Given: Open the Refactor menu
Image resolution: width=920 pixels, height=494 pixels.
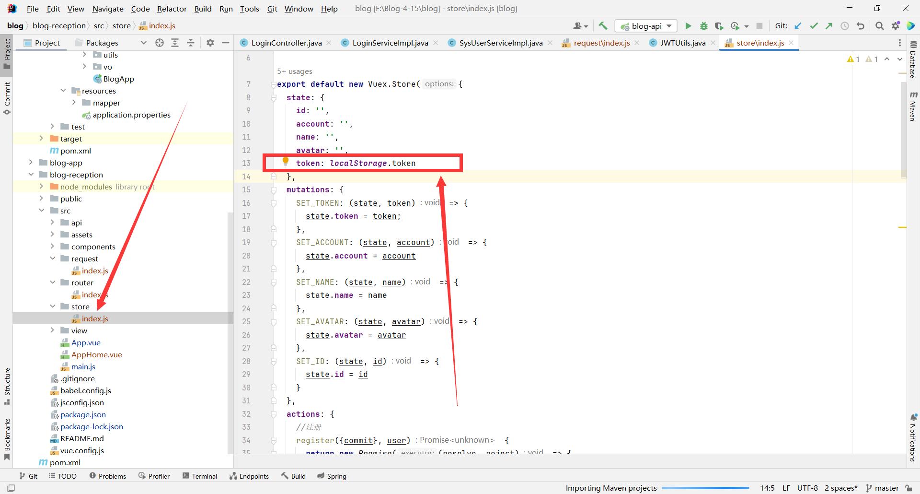Looking at the screenshot, I should coord(172,9).
